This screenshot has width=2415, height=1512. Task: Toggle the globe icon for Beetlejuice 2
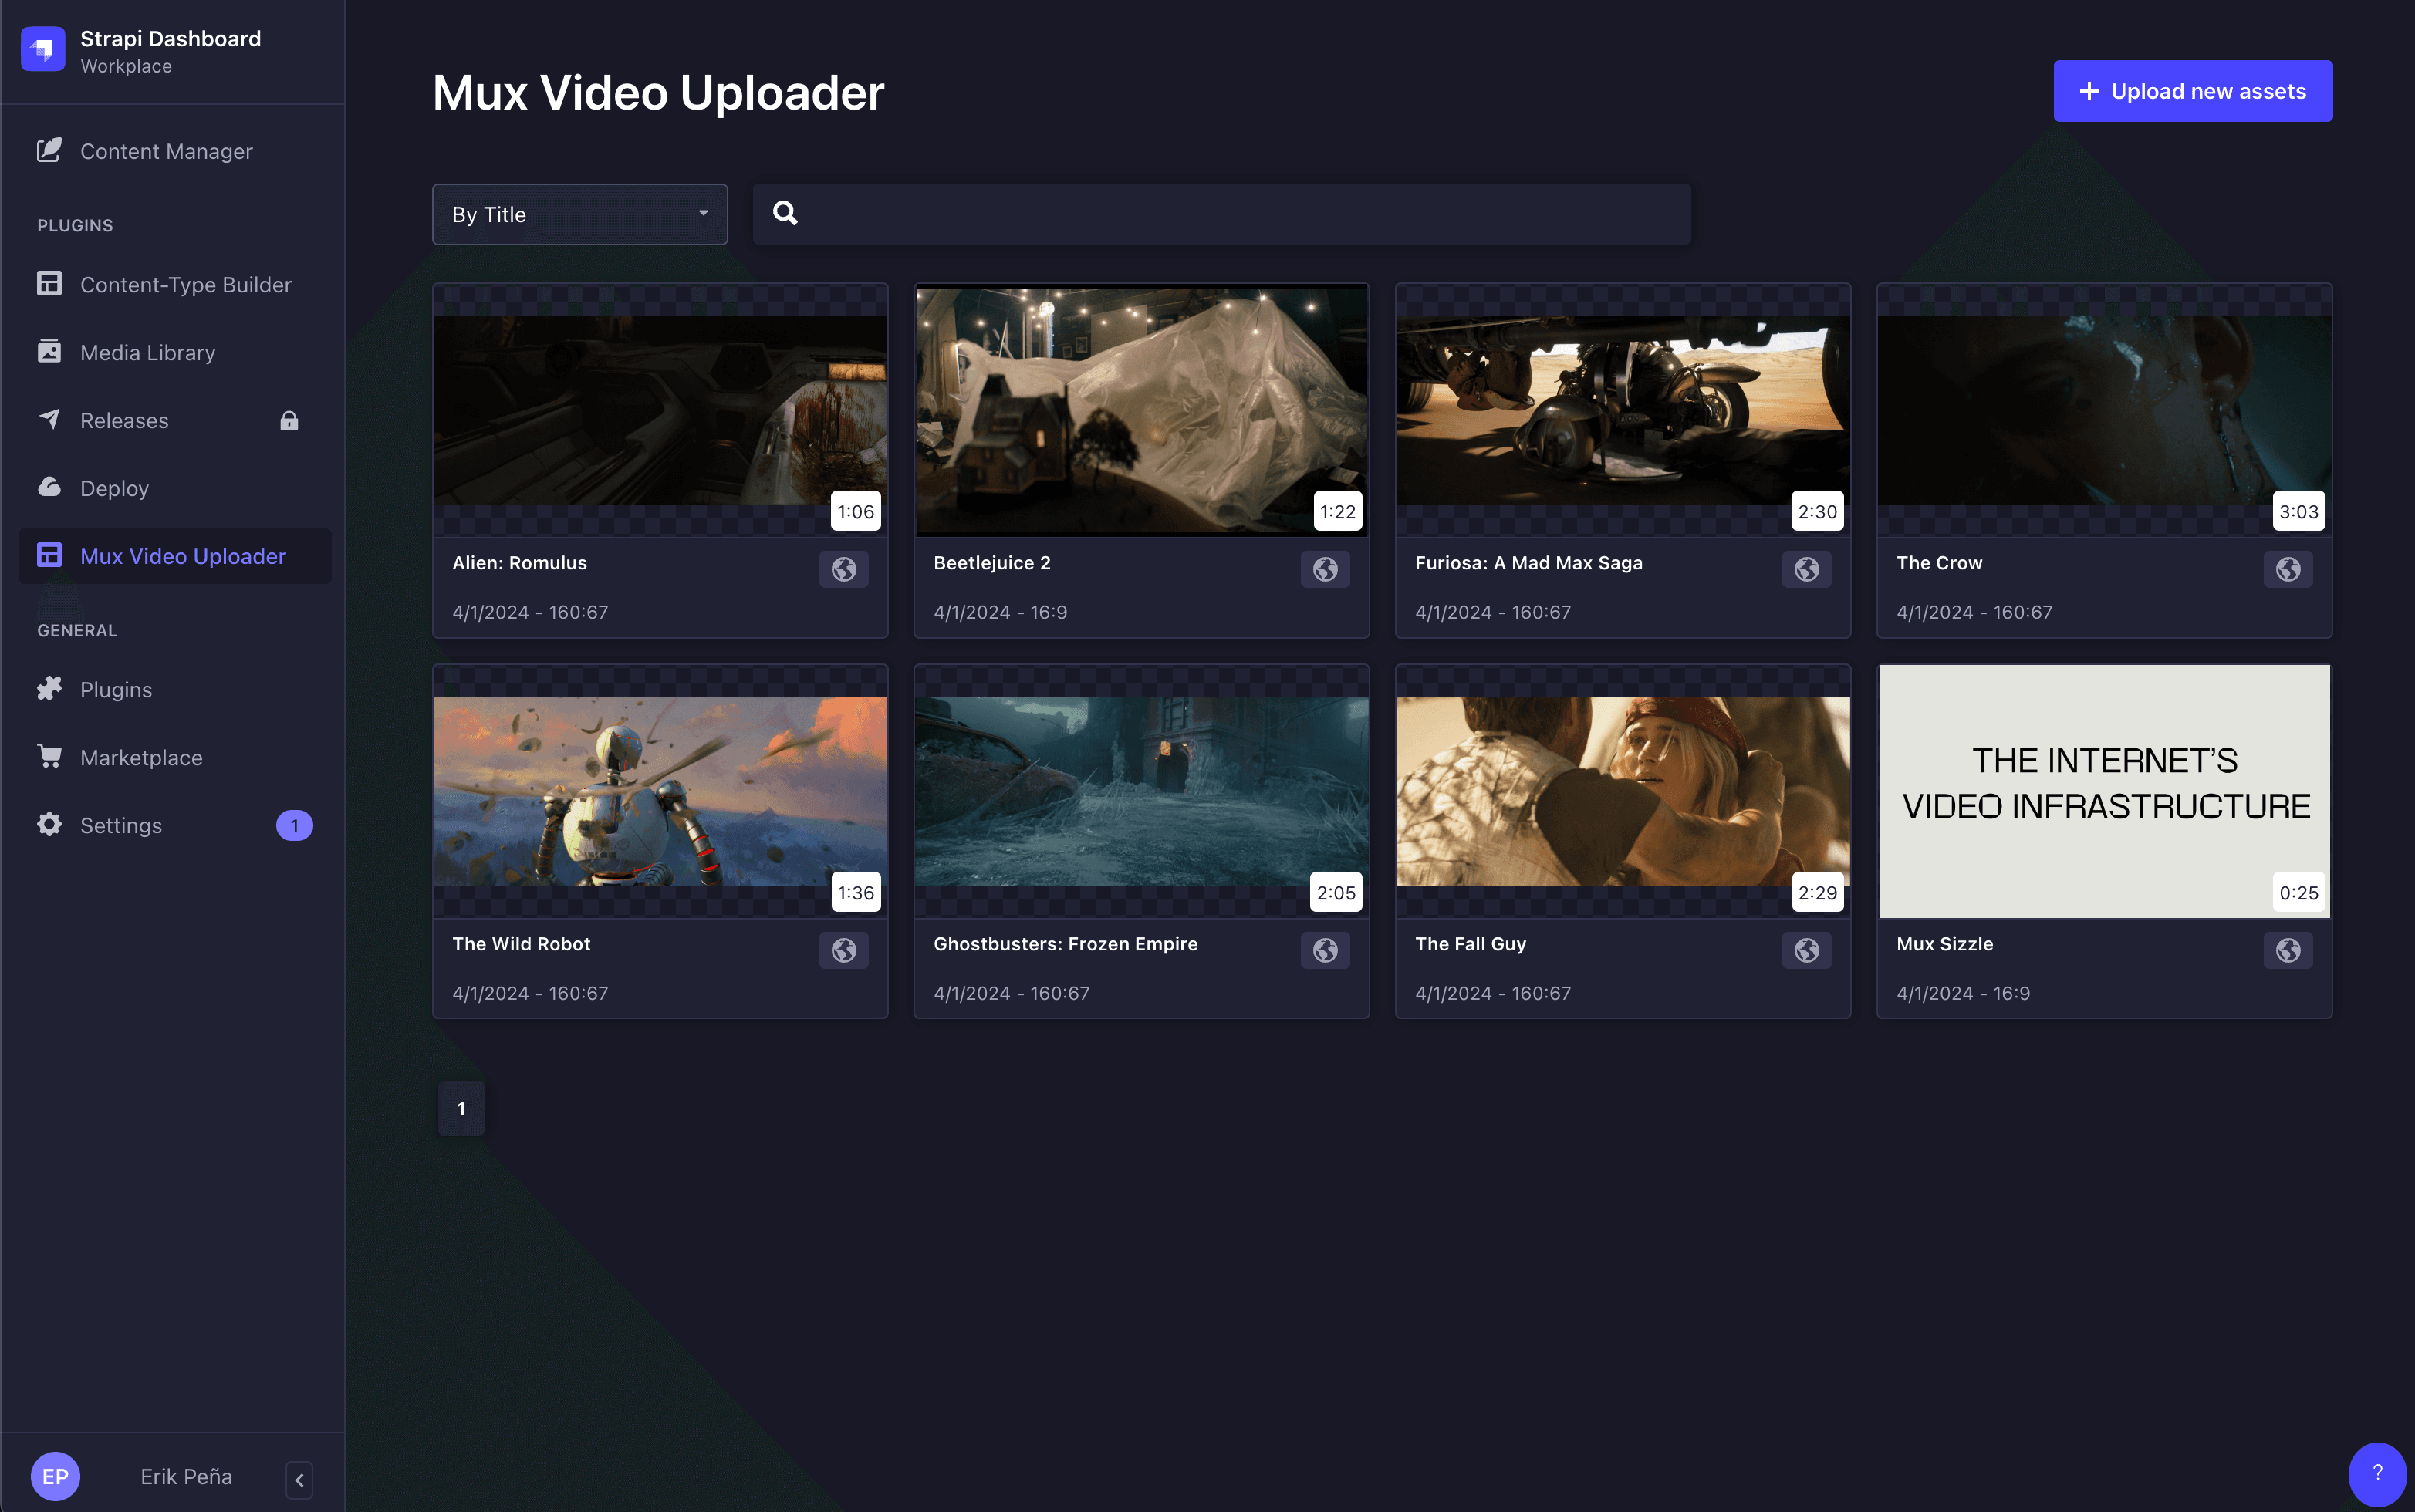(1325, 569)
